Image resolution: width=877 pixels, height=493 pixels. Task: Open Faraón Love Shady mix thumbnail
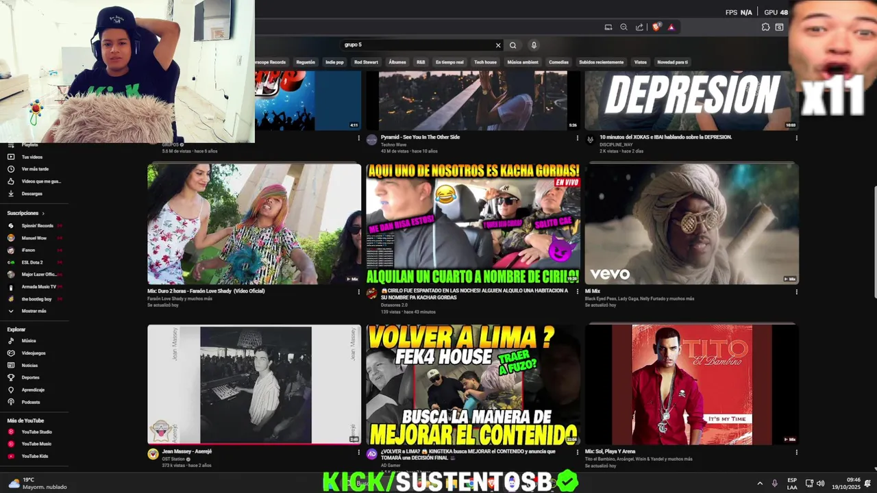[x=254, y=224]
